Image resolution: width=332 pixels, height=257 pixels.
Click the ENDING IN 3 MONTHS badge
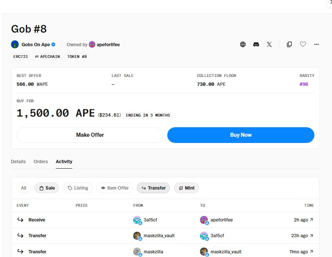pos(148,115)
